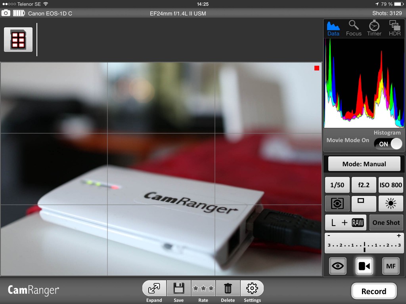Change the shooting Mode: Manual setting
Screen dimensions: 406x304
coord(364,164)
